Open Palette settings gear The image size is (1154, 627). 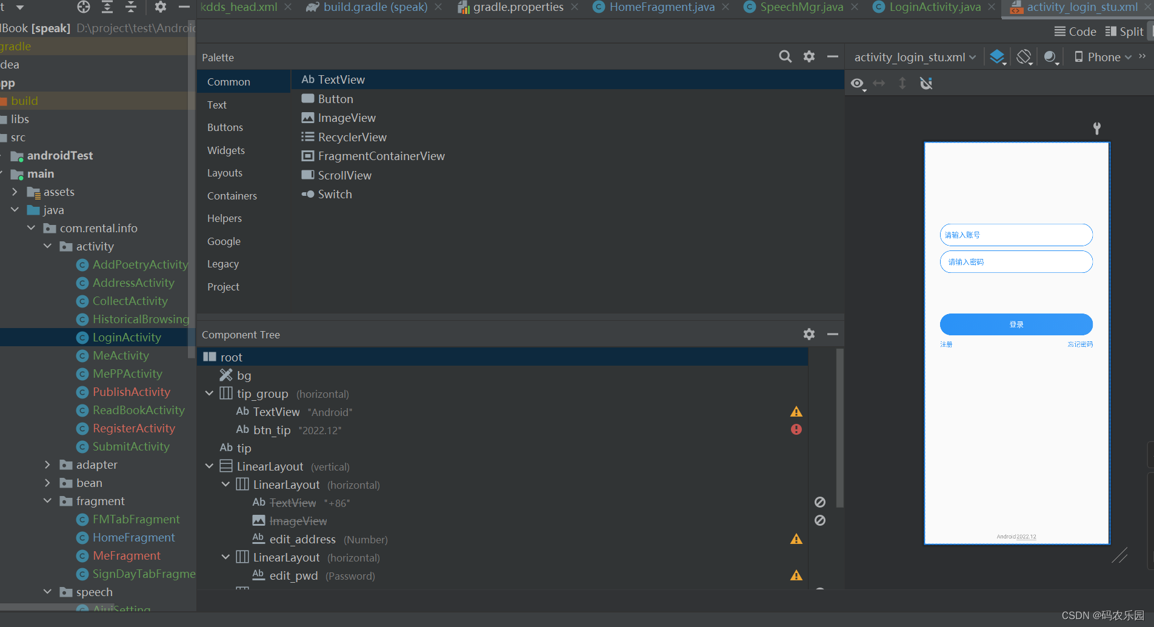(x=809, y=57)
